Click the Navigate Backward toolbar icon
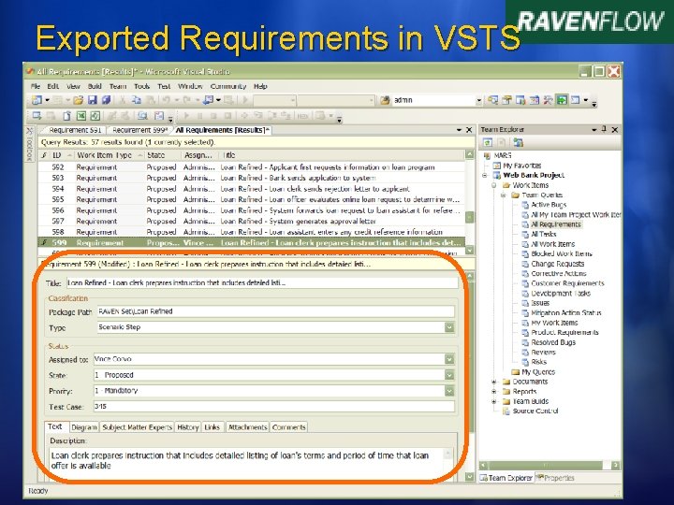Image resolution: width=674 pixels, height=505 pixels. click(208, 100)
